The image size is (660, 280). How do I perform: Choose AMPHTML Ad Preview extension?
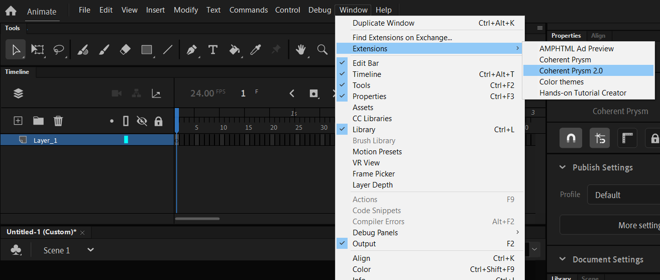pyautogui.click(x=588, y=49)
